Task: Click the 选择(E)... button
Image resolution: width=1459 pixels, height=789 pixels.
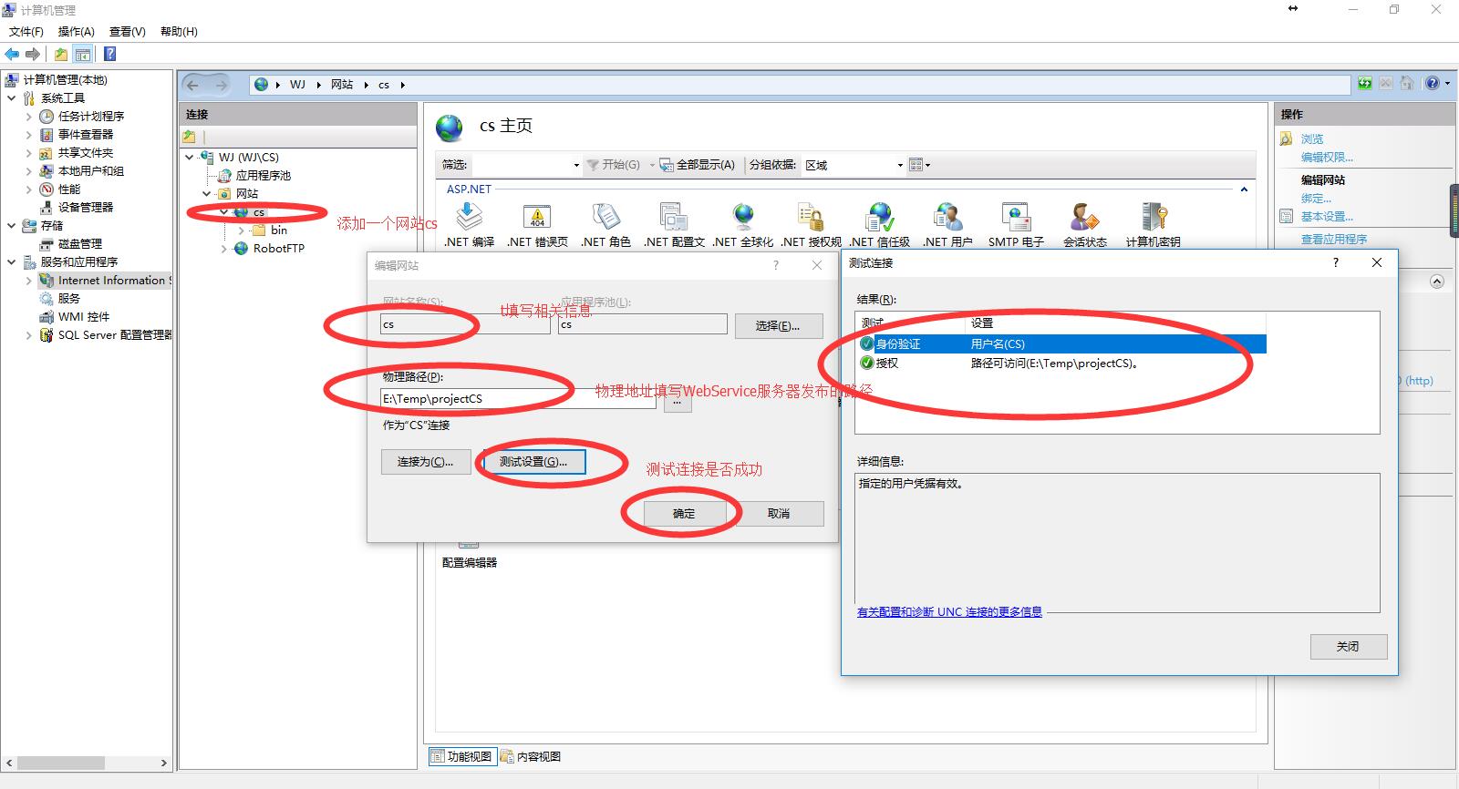Action: click(778, 325)
